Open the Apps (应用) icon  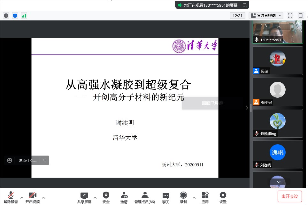[205, 197]
